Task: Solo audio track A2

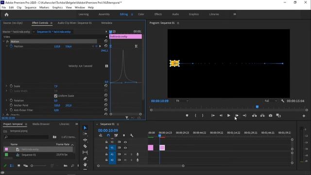Action: tap(131, 160)
